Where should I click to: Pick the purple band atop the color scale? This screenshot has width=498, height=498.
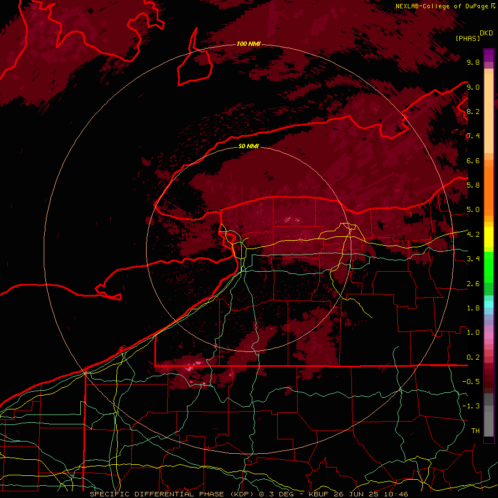click(489, 55)
